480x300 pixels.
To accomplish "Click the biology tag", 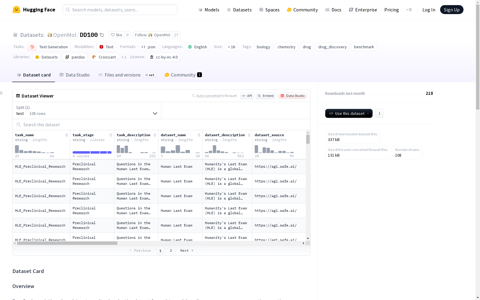I will point(263,47).
